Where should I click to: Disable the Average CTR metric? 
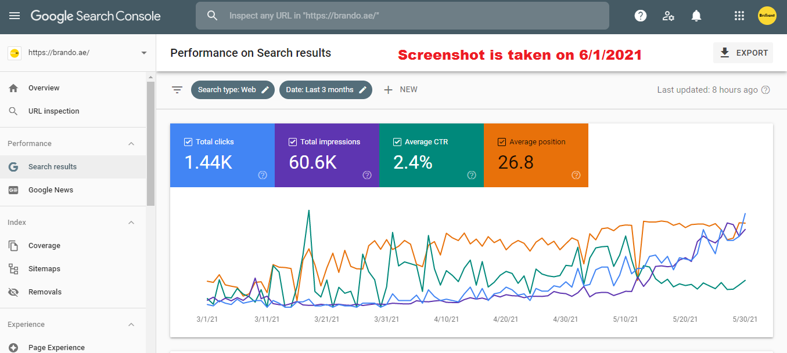(397, 141)
